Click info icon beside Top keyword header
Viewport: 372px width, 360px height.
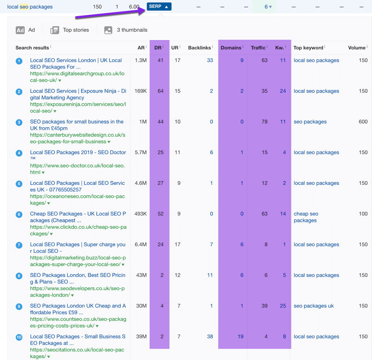tap(325, 47)
